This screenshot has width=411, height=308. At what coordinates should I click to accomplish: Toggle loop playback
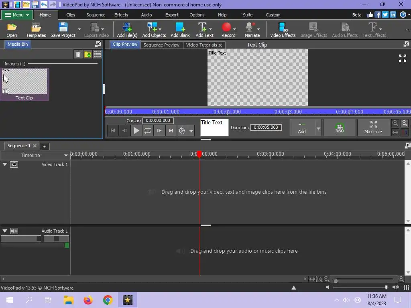pos(148,130)
